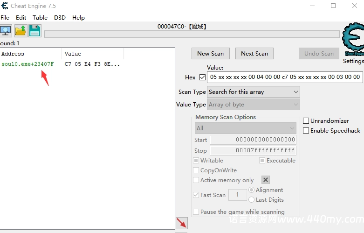Click the Undo Scan button
The image size is (364, 233).
tap(319, 54)
